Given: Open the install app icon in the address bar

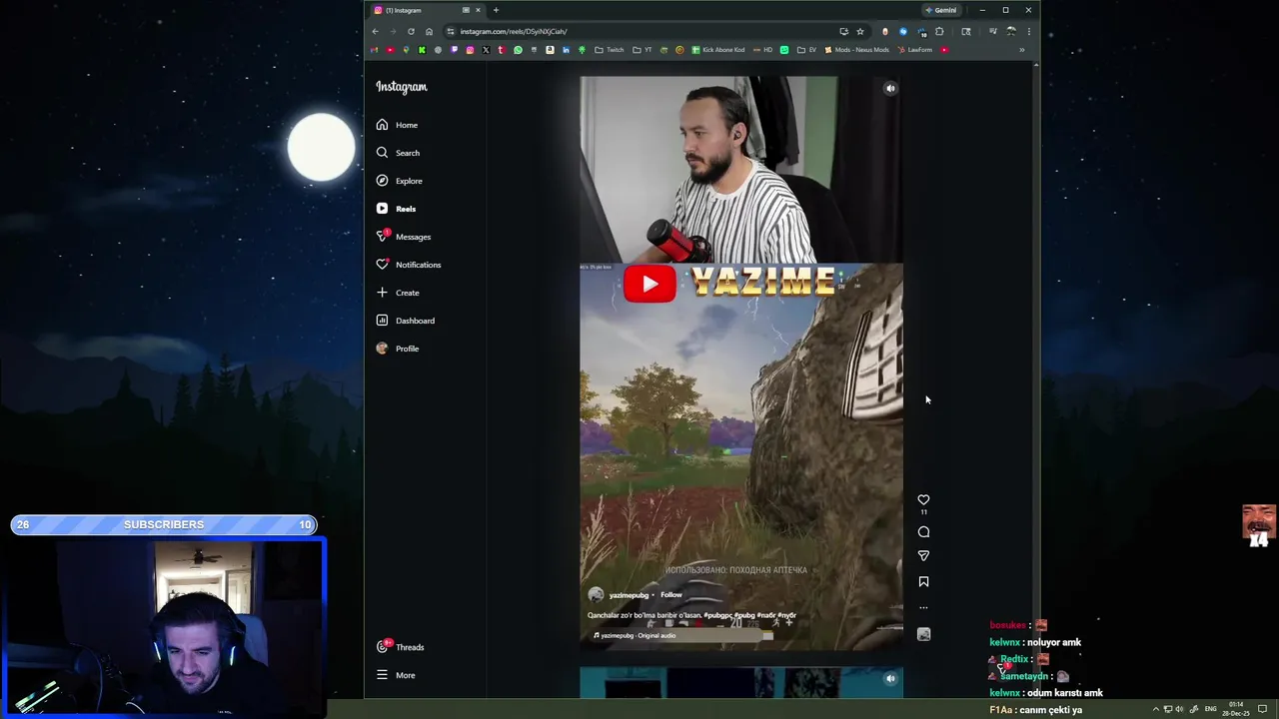Looking at the screenshot, I should [844, 31].
